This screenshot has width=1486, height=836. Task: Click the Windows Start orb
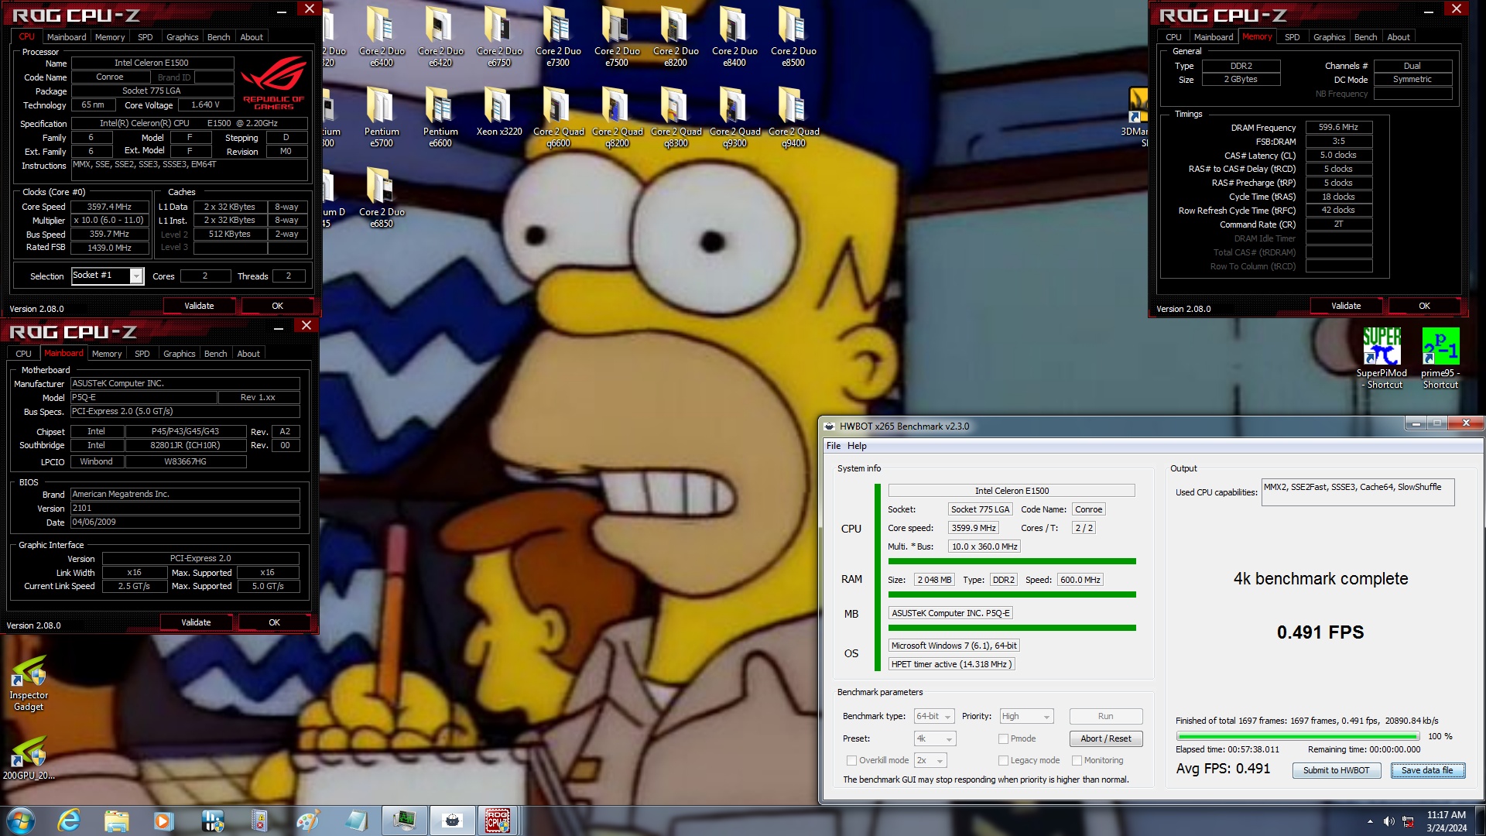point(21,821)
